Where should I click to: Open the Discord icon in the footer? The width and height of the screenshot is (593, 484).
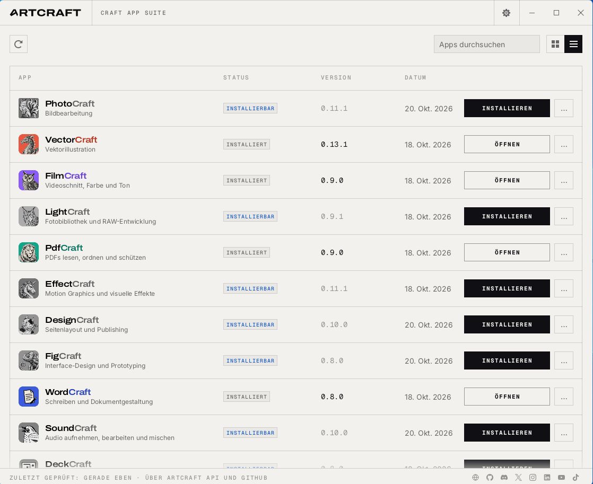pyautogui.click(x=504, y=478)
